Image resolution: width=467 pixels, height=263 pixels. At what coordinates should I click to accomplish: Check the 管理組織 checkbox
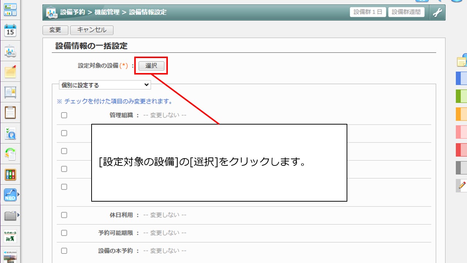coord(64,115)
